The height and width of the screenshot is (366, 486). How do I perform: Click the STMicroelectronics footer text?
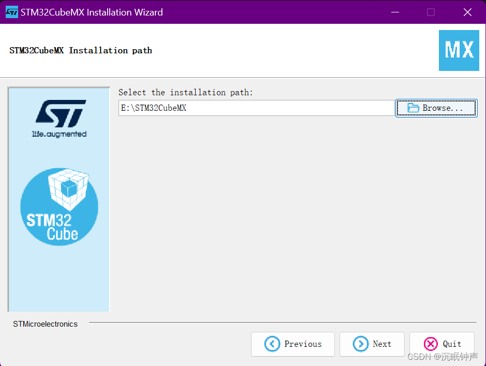(45, 324)
